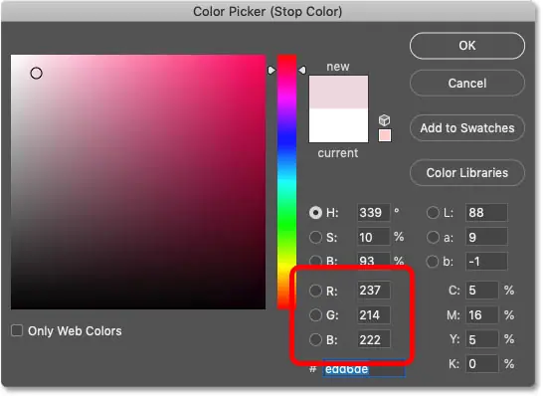The image size is (543, 396).
Task: Select the Lab b radio button
Action: click(433, 262)
